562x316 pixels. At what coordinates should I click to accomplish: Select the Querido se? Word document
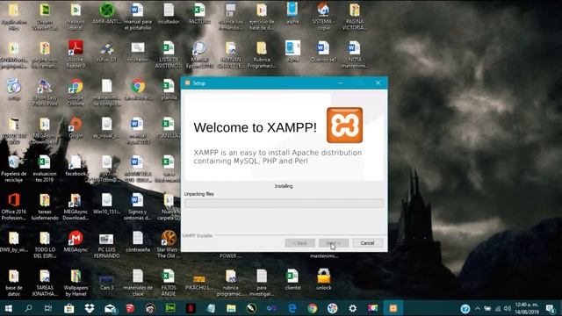point(323,52)
